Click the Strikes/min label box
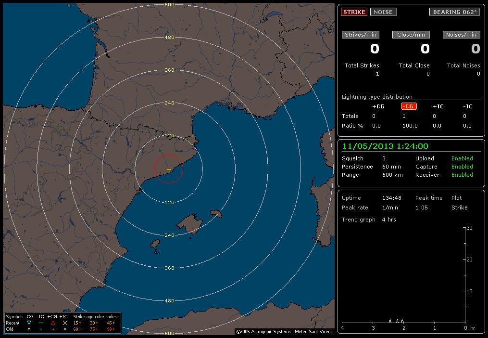 (361, 35)
